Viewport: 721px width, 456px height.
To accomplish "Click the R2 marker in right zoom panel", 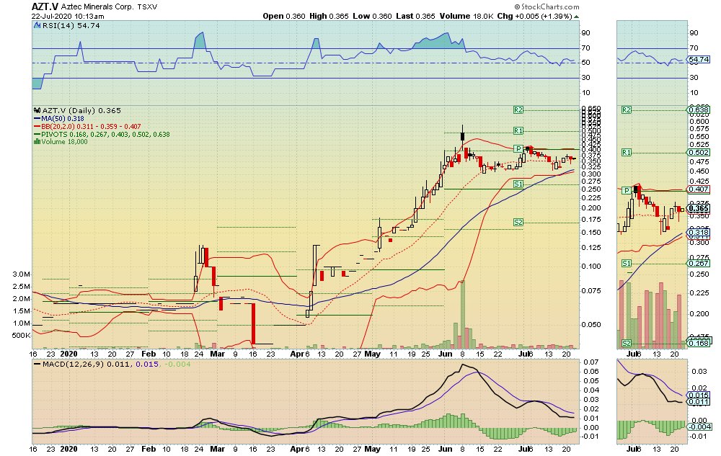I will 627,109.
